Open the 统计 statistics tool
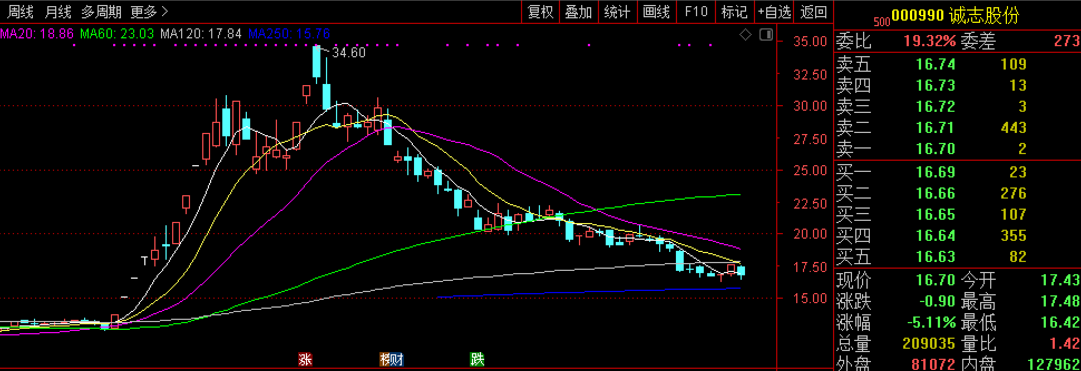 617,12
